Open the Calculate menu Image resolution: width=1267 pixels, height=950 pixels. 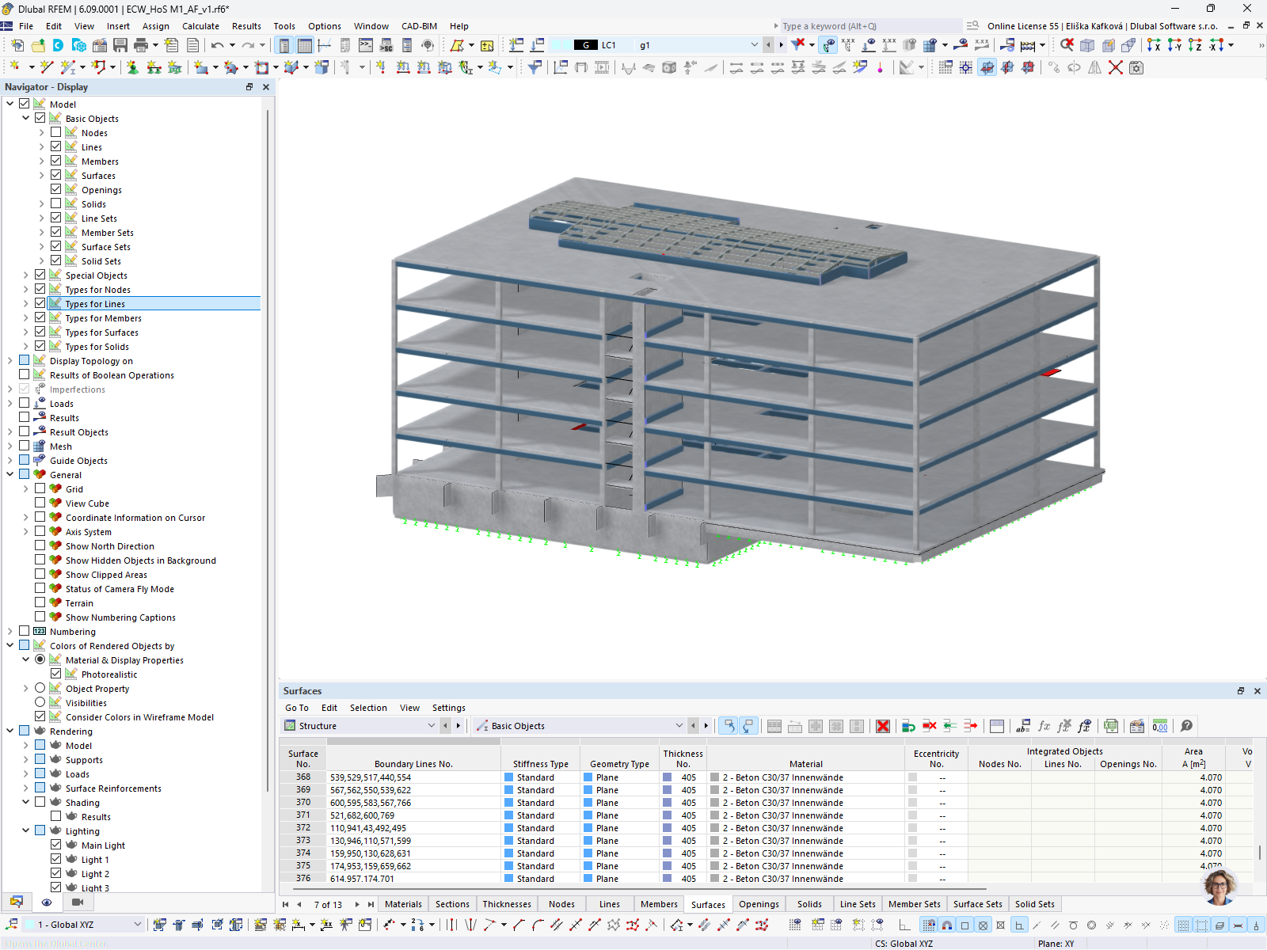point(200,26)
